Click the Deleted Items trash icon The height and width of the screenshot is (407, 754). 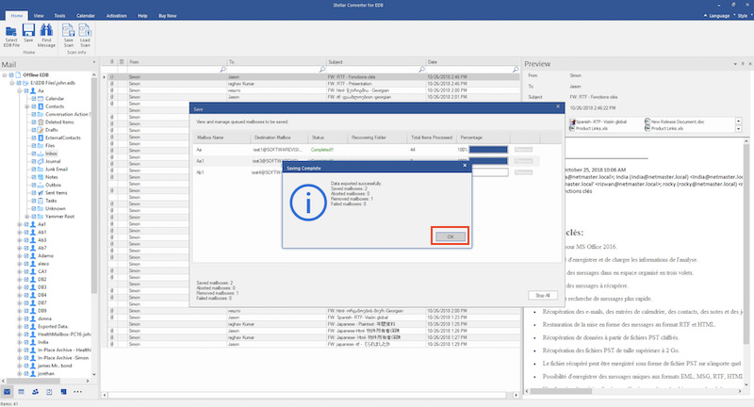click(x=41, y=122)
